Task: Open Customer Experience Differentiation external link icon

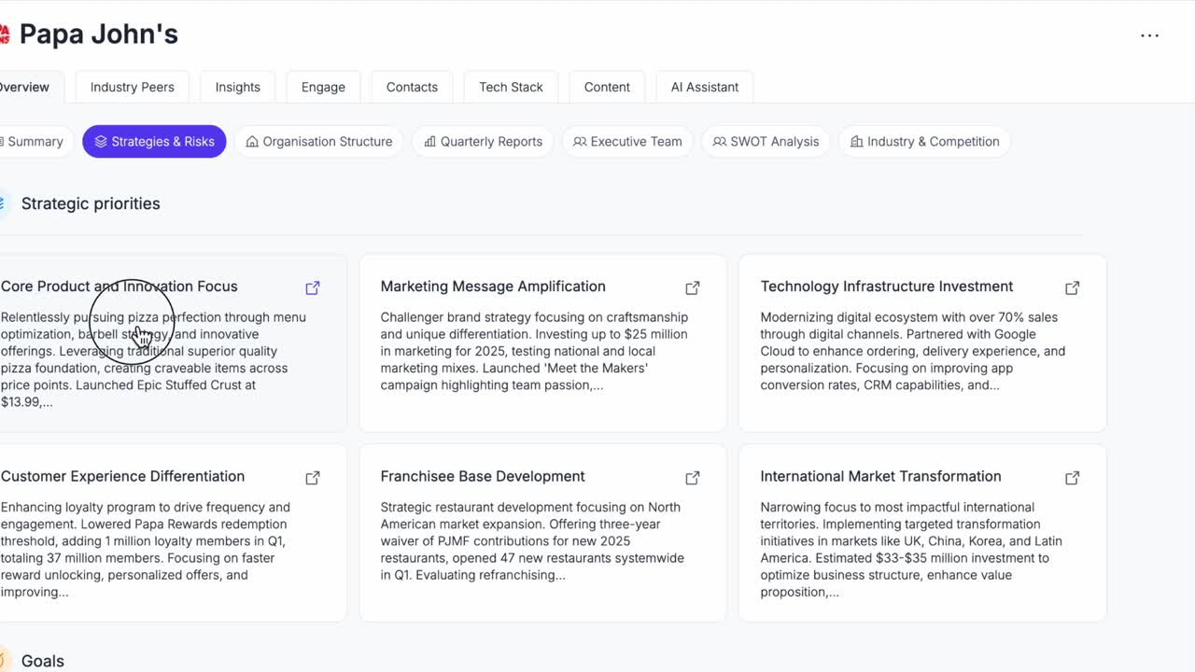Action: pyautogui.click(x=313, y=478)
